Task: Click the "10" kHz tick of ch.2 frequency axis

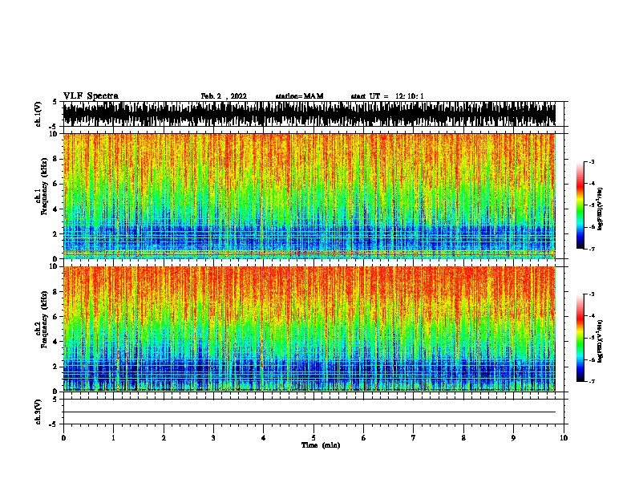Action: coord(55,266)
